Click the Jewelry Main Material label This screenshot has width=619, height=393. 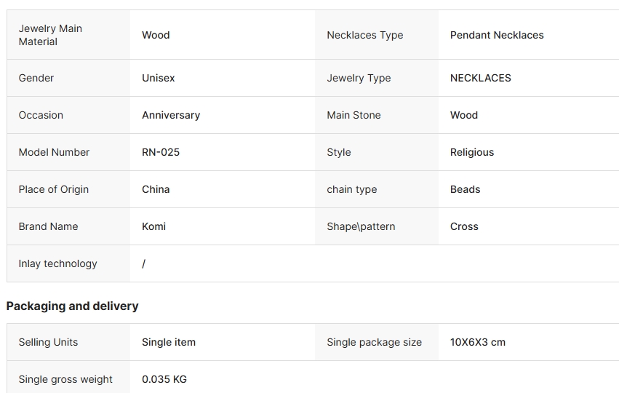click(50, 35)
